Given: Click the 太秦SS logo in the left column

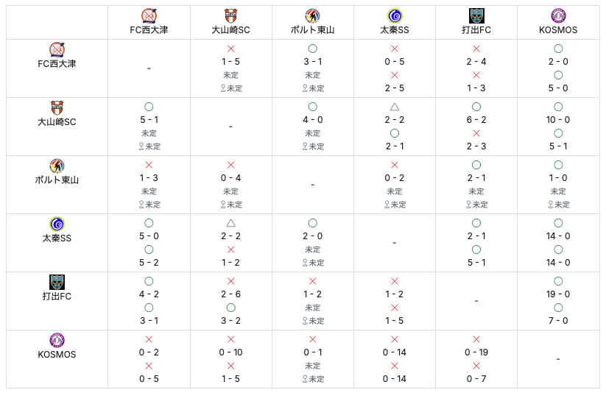Looking at the screenshot, I should click(57, 224).
